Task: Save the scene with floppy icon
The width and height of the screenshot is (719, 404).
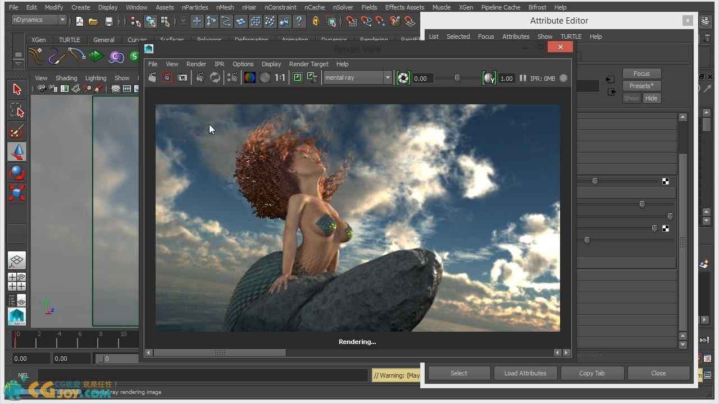Action: [108, 21]
